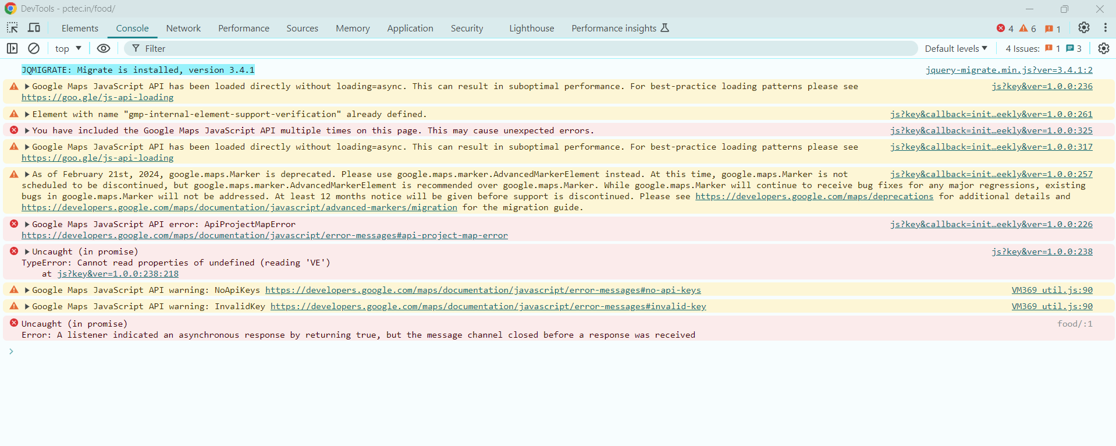Switch to the Performance tab
Viewport: 1116px width, 446px height.
tap(244, 28)
